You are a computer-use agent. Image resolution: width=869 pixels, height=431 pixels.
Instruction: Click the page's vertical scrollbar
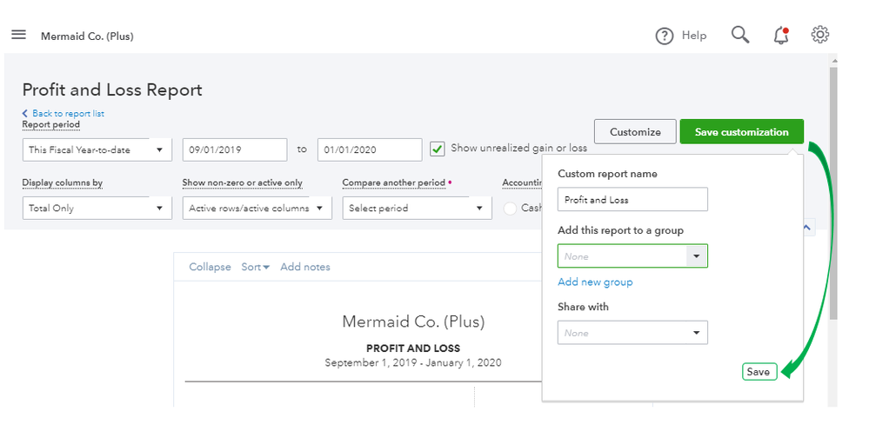pos(832,191)
